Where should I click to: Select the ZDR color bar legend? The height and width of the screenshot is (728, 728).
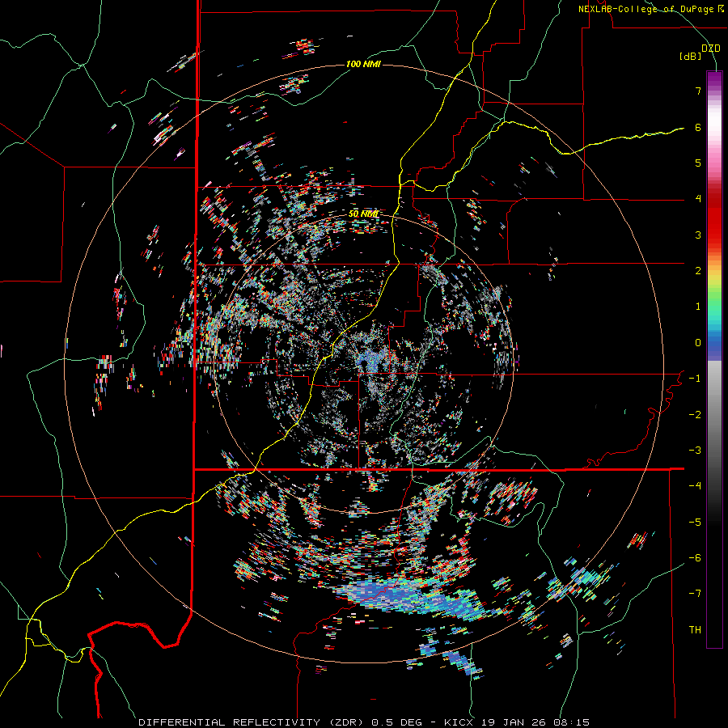click(x=714, y=359)
